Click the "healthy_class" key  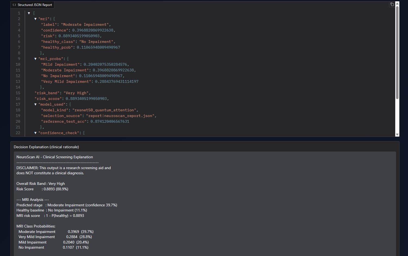[58, 42]
